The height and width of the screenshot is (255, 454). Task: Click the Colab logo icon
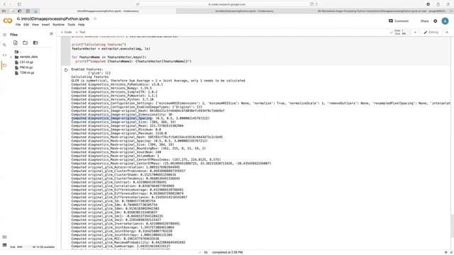click(8, 21)
